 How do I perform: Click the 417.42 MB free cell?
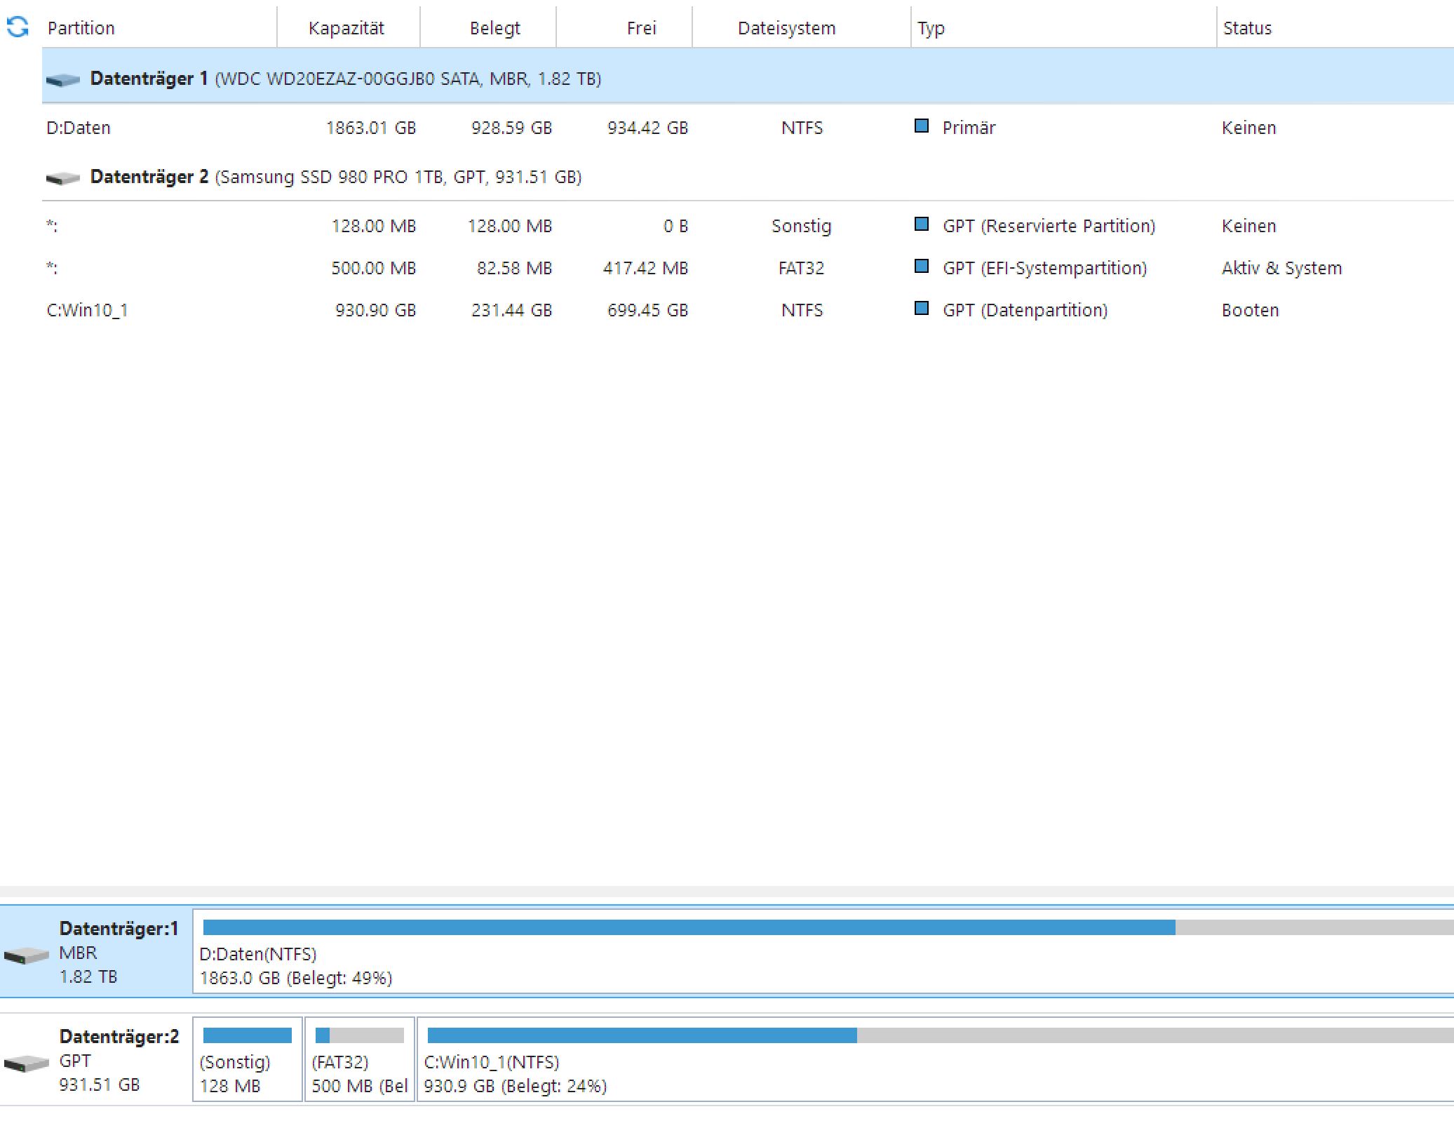tap(645, 268)
